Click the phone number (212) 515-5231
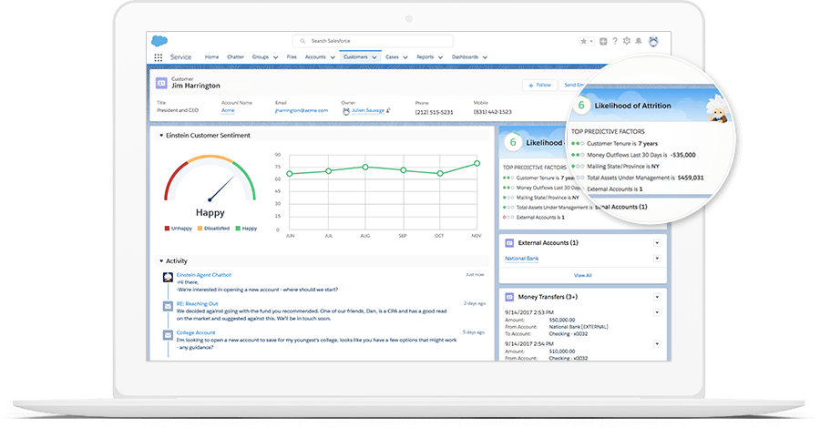The height and width of the screenshot is (428, 820). [x=434, y=112]
